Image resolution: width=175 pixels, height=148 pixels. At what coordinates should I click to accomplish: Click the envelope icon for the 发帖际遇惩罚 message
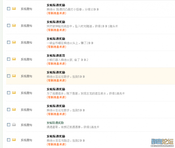click(14, 59)
